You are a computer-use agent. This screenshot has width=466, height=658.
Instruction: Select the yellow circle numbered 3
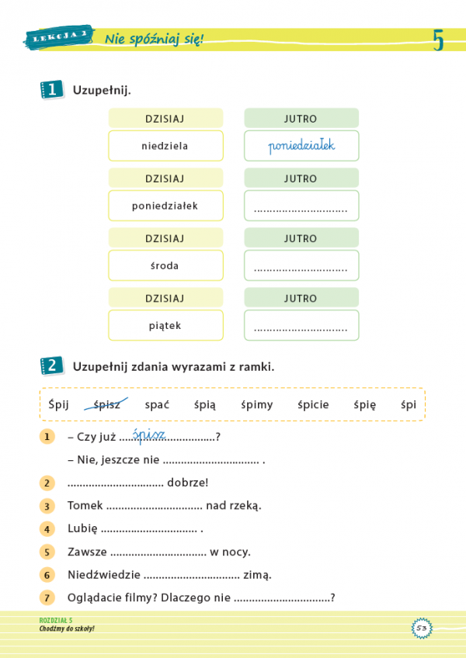coord(47,506)
